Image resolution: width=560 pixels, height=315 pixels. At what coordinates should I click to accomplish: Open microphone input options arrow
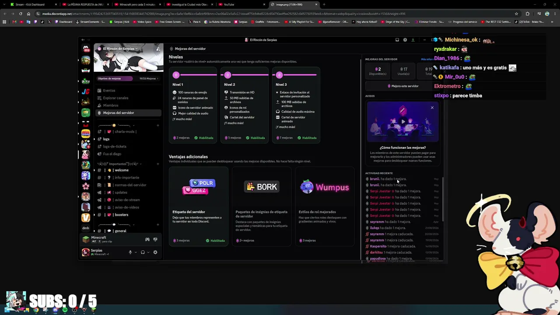tap(136, 252)
